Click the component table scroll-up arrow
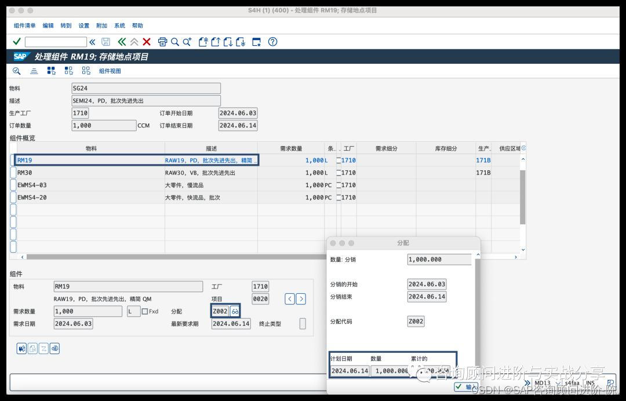 coord(523,159)
